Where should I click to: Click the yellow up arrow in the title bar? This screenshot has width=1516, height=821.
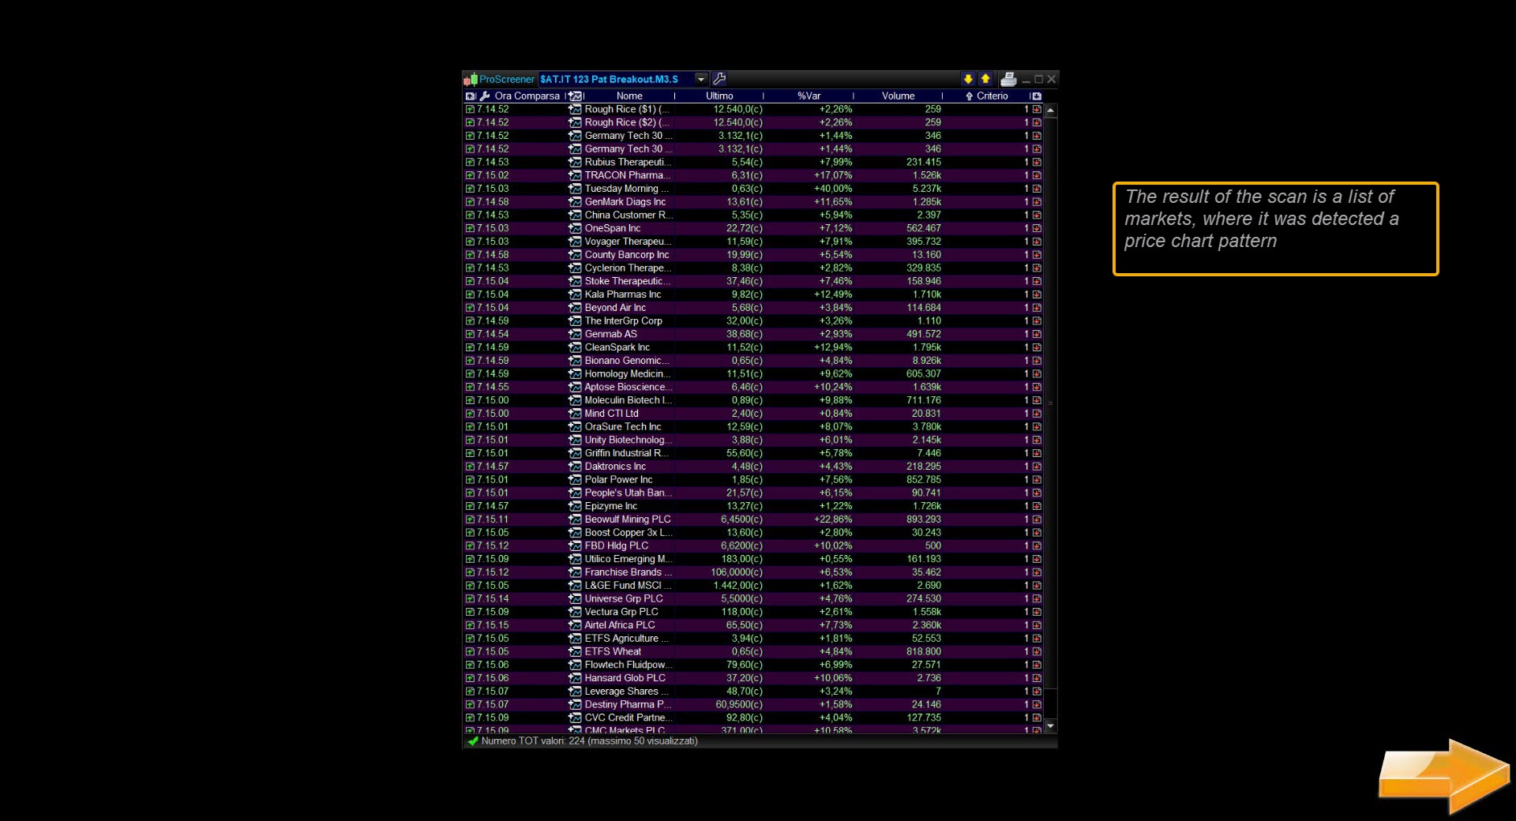click(985, 79)
